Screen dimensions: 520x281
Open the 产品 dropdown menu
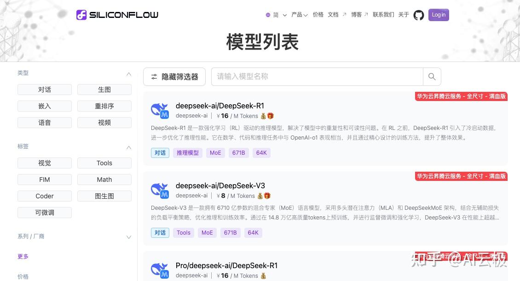297,15
